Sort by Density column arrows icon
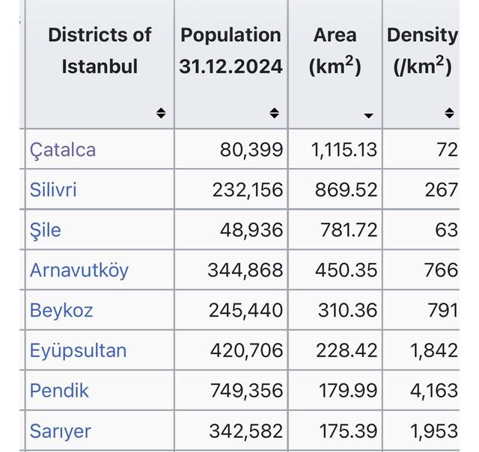Screen dimensions: 479x452 point(448,114)
